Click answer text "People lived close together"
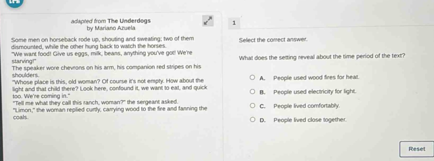Image resolution: width=434 pixels, height=161 pixels. (x=310, y=120)
